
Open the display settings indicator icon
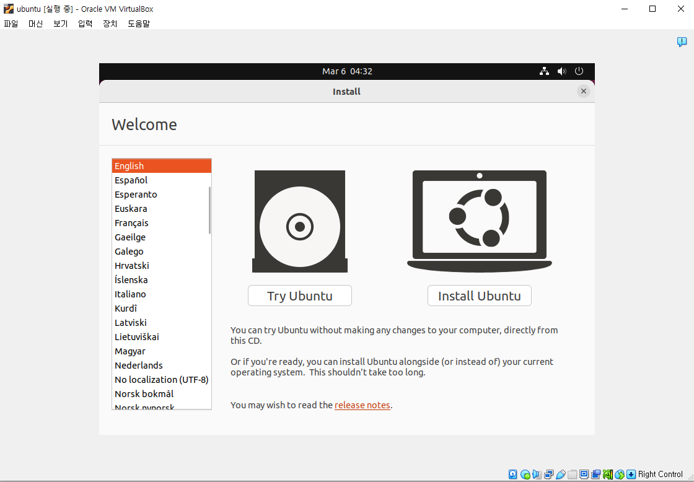(x=584, y=475)
